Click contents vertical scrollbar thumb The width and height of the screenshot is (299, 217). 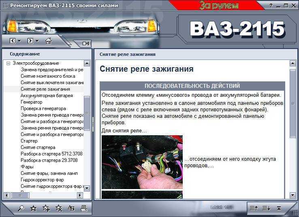87,113
